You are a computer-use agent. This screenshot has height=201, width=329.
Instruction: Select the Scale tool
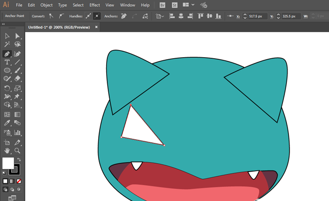[x=17, y=88]
